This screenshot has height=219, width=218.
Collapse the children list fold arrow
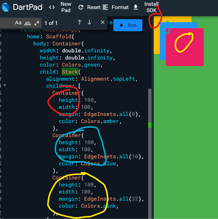point(5,85)
